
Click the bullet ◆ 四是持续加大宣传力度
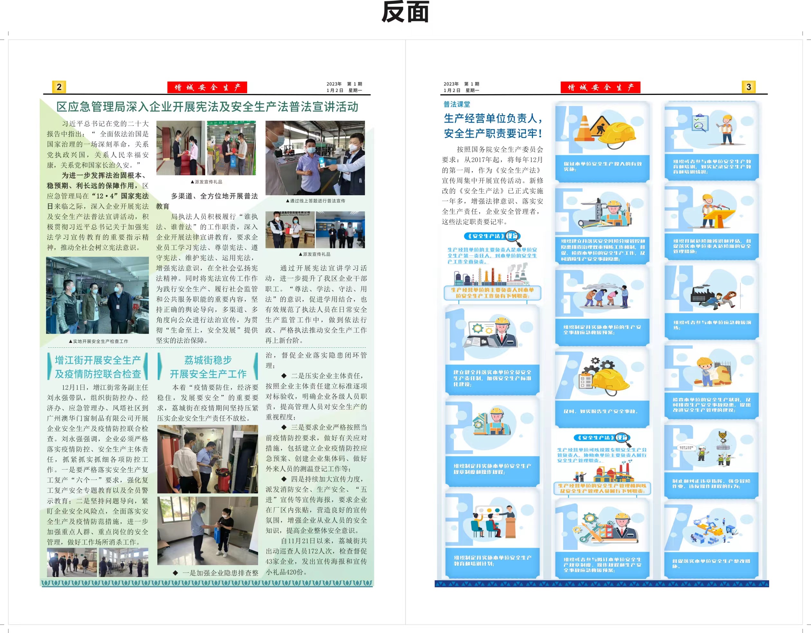point(316,505)
